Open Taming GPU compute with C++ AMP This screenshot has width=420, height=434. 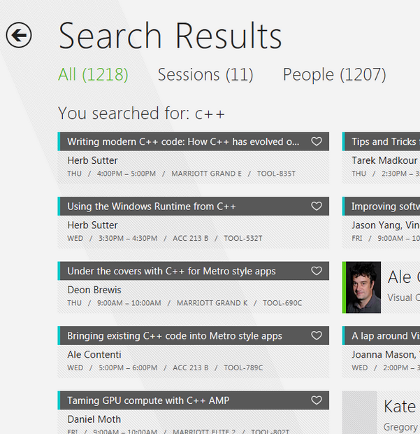click(148, 400)
